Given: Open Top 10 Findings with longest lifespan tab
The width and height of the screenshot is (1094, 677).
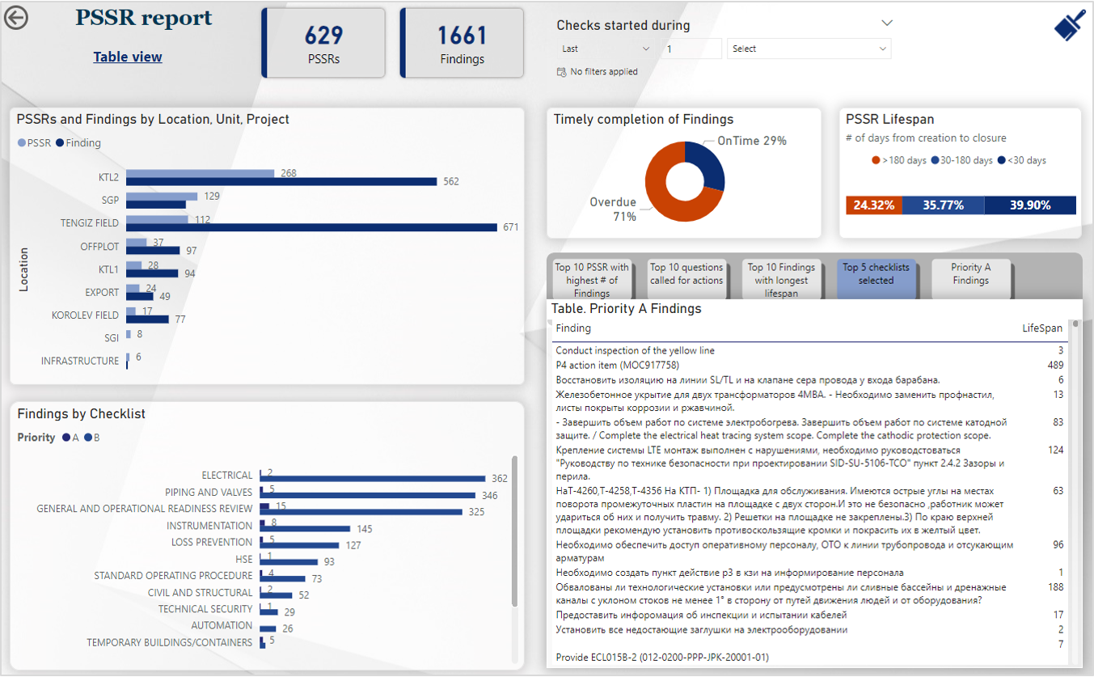Looking at the screenshot, I should 781,280.
